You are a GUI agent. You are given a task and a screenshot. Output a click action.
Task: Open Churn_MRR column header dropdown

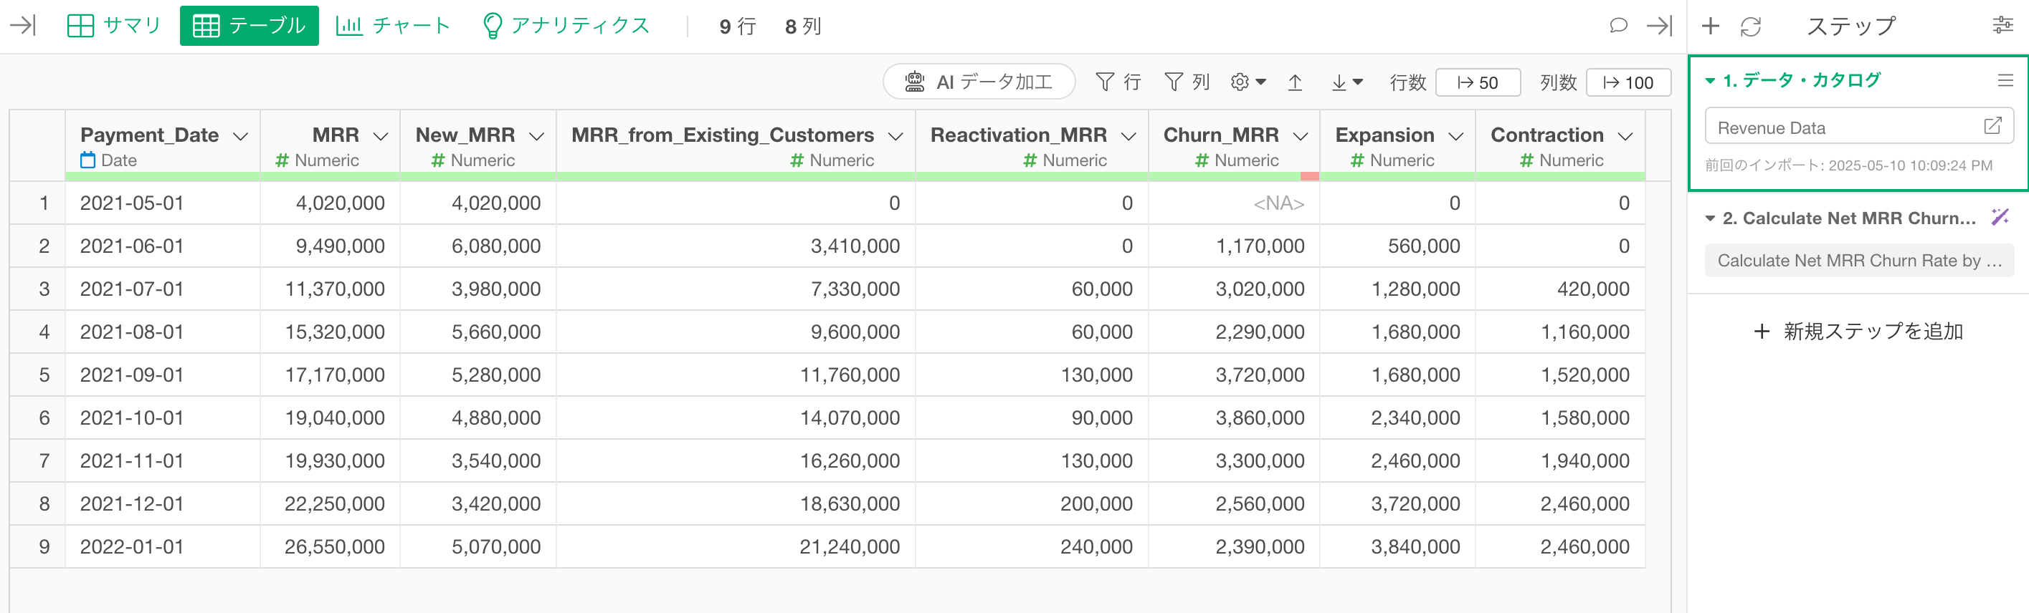pos(1301,136)
